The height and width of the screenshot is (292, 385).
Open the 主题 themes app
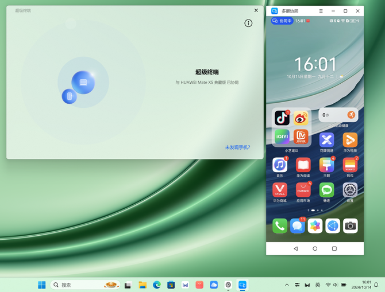pyautogui.click(x=326, y=165)
